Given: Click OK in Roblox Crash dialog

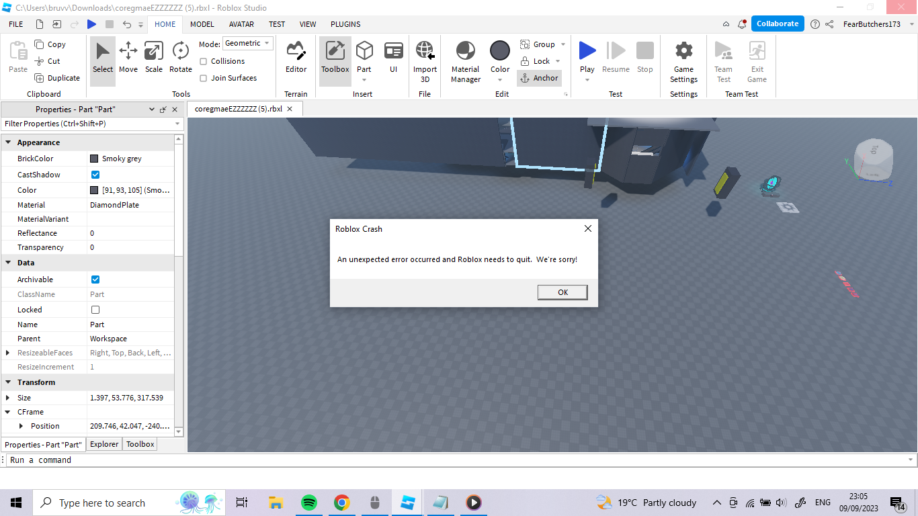Looking at the screenshot, I should 562,292.
